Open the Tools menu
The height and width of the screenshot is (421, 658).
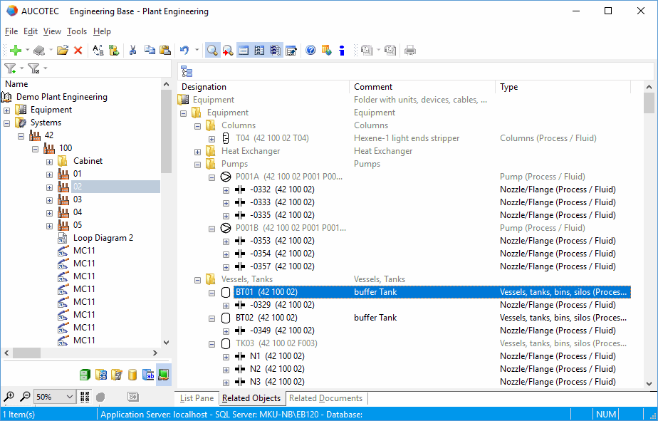77,31
